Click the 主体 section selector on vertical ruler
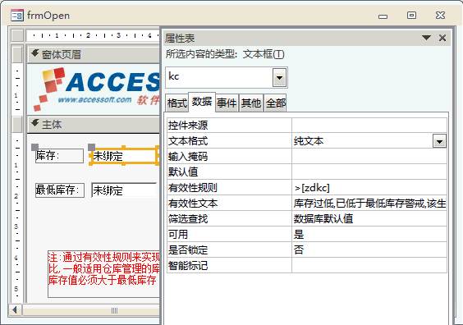The width and height of the screenshot is (463, 325). pyautogui.click(x=17, y=125)
